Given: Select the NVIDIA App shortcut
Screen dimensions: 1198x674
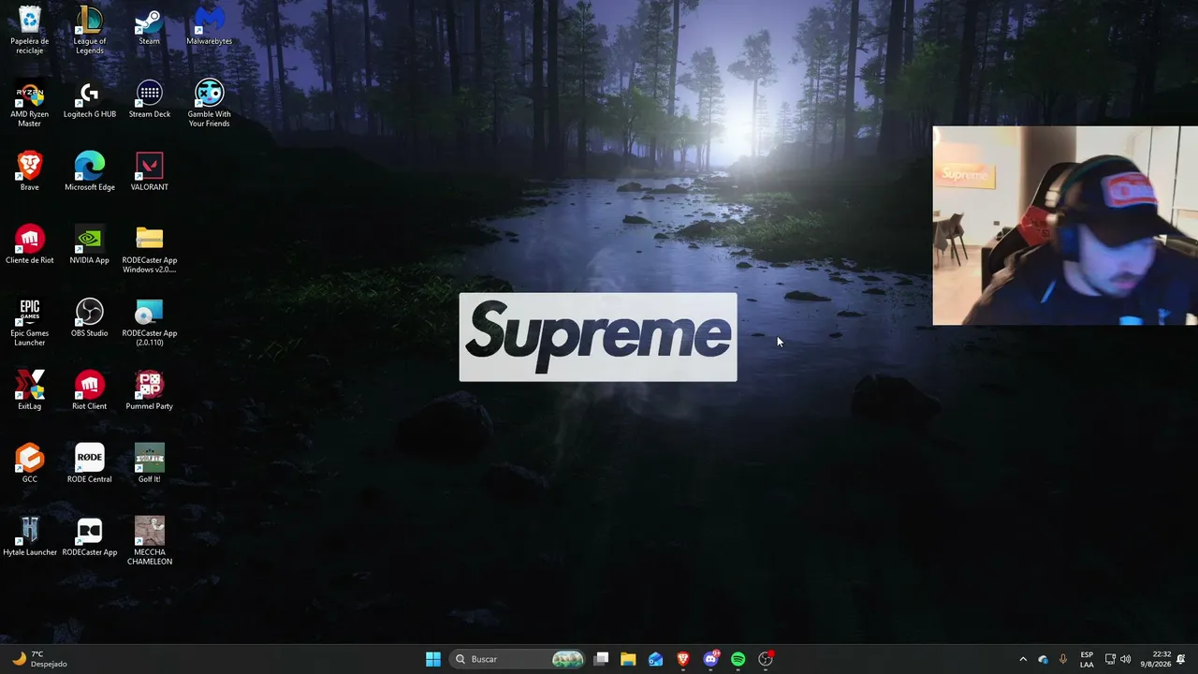Looking at the screenshot, I should click(90, 244).
